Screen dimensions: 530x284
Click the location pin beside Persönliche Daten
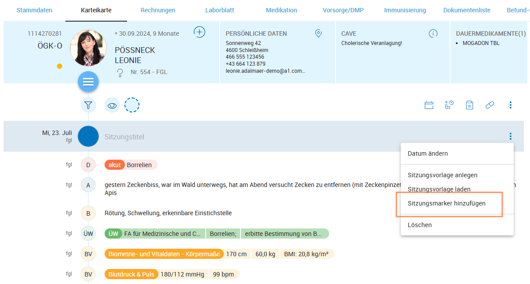(x=318, y=33)
